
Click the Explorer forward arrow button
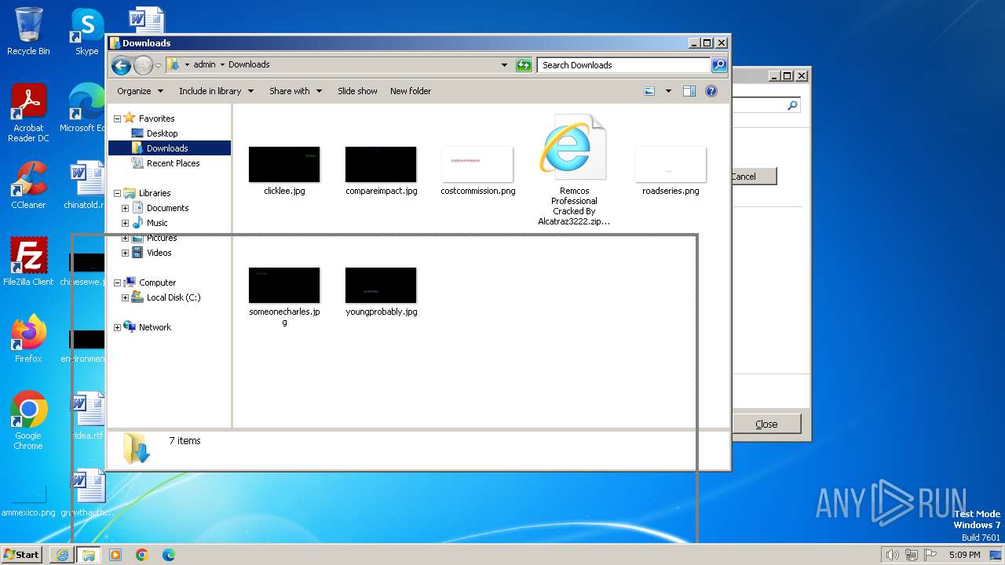143,65
